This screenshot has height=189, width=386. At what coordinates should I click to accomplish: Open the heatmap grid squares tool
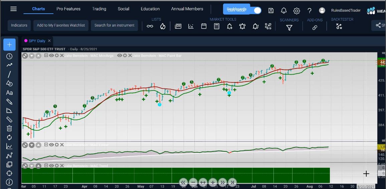pyautogui.click(x=268, y=26)
